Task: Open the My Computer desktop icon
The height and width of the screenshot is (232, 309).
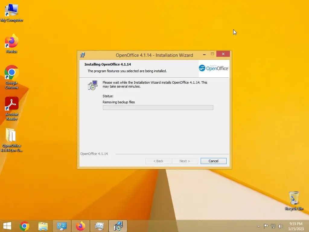Action: click(12, 13)
